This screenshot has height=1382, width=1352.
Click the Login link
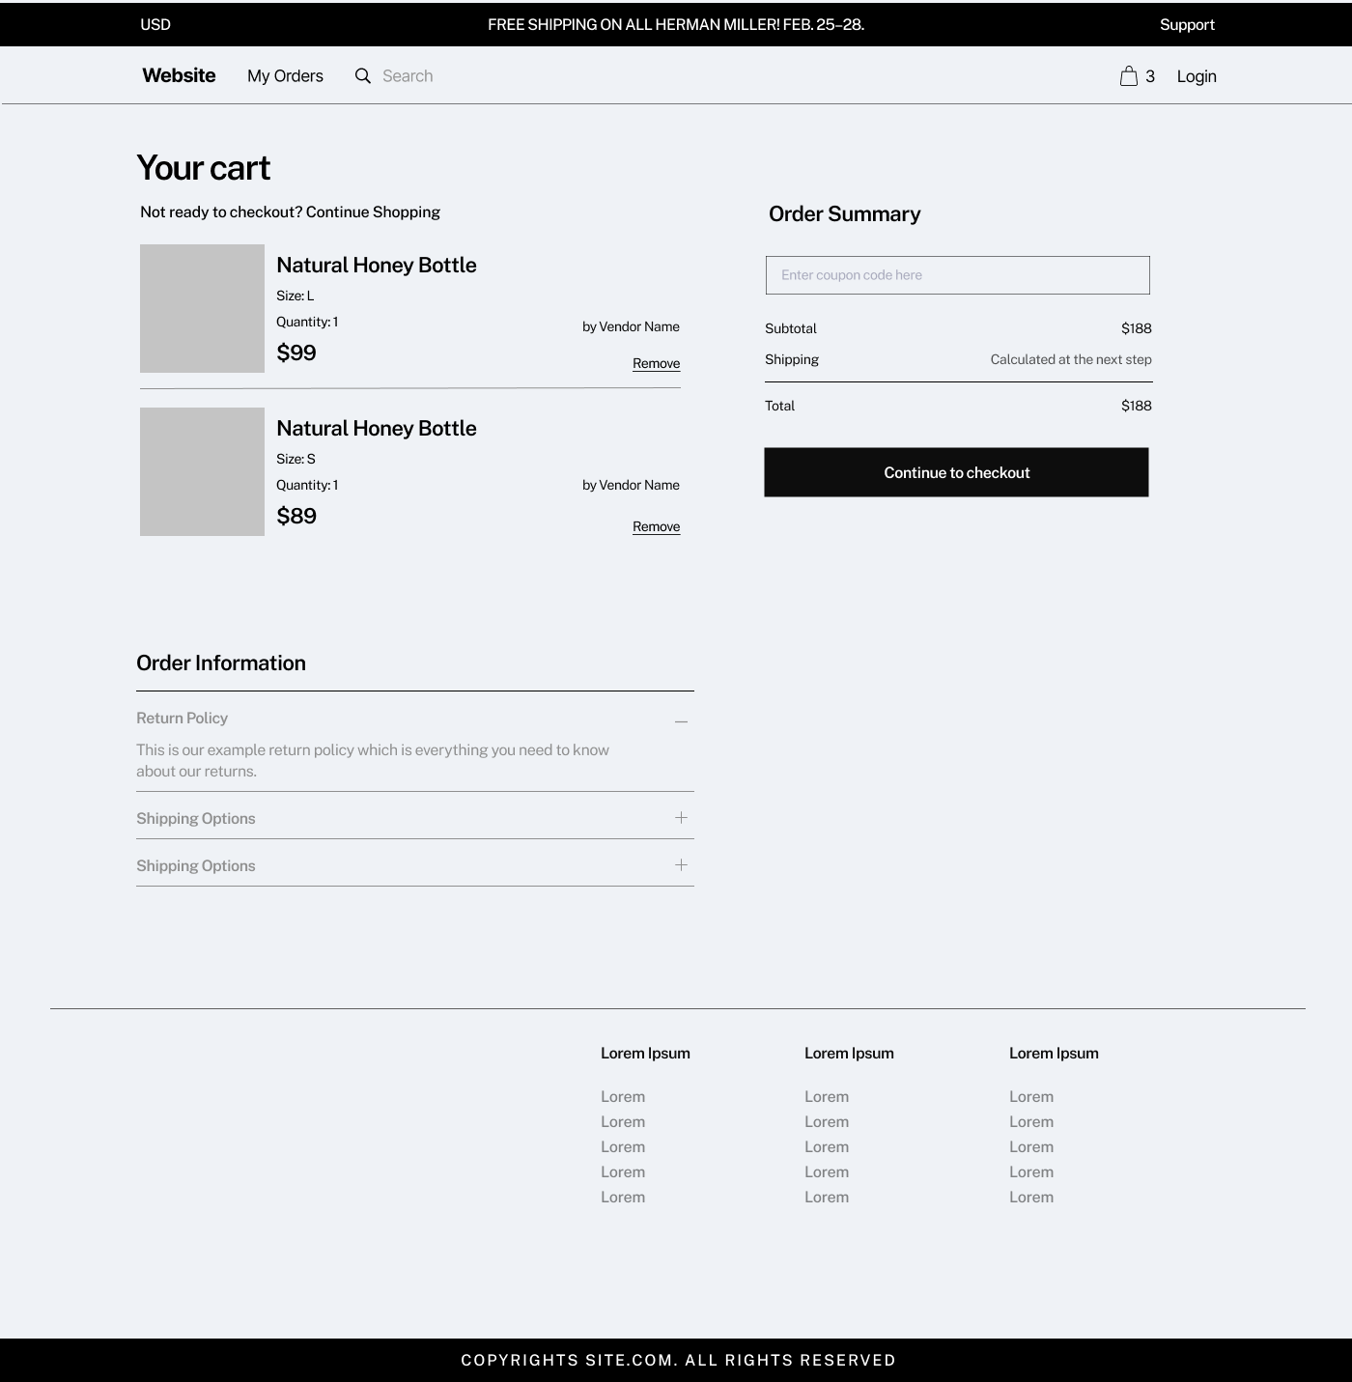pyautogui.click(x=1197, y=76)
